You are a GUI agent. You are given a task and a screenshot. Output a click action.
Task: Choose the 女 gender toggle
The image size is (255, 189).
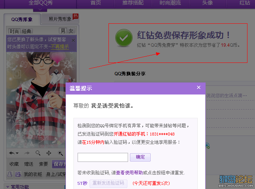coord(71,31)
